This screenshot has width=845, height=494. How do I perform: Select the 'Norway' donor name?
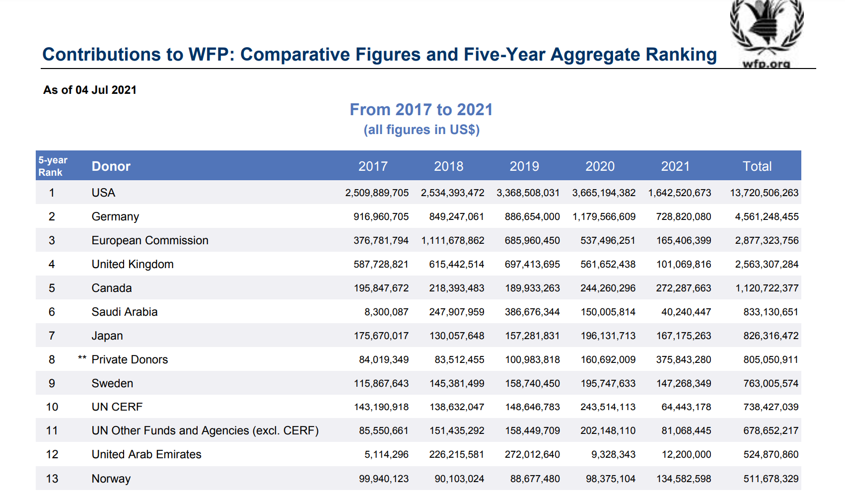coord(111,479)
